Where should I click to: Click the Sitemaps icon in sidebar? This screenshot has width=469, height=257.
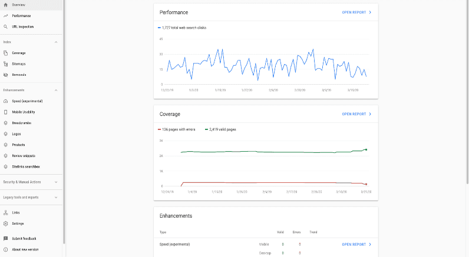click(x=5, y=64)
